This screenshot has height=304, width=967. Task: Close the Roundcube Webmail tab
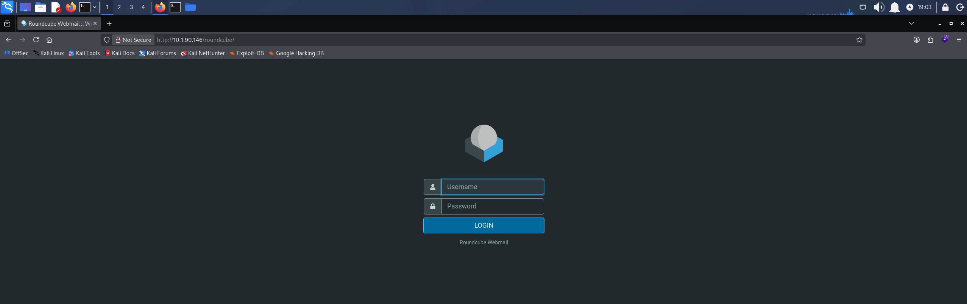[95, 23]
